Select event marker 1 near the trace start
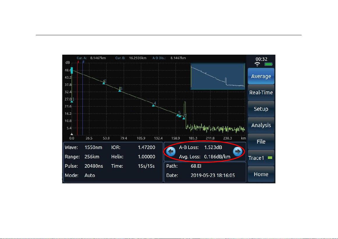The image size is (338, 239). coord(72,101)
